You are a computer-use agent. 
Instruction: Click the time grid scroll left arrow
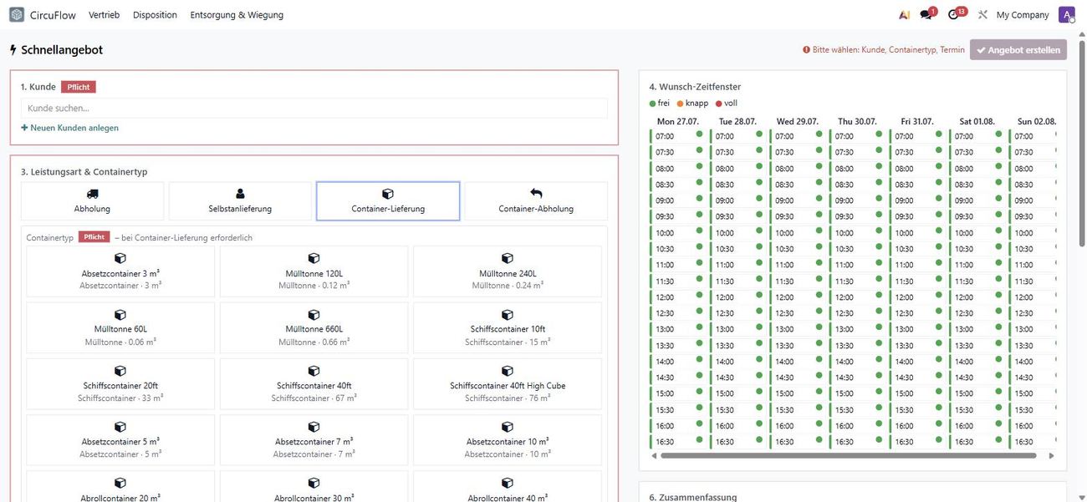click(653, 456)
